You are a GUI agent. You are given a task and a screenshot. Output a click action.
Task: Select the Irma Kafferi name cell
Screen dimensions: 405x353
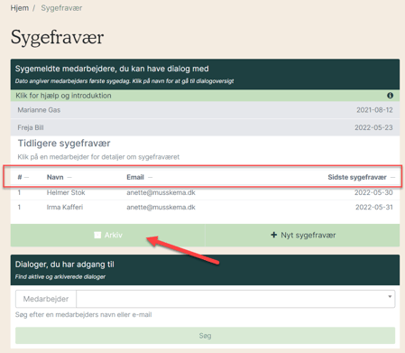click(65, 207)
